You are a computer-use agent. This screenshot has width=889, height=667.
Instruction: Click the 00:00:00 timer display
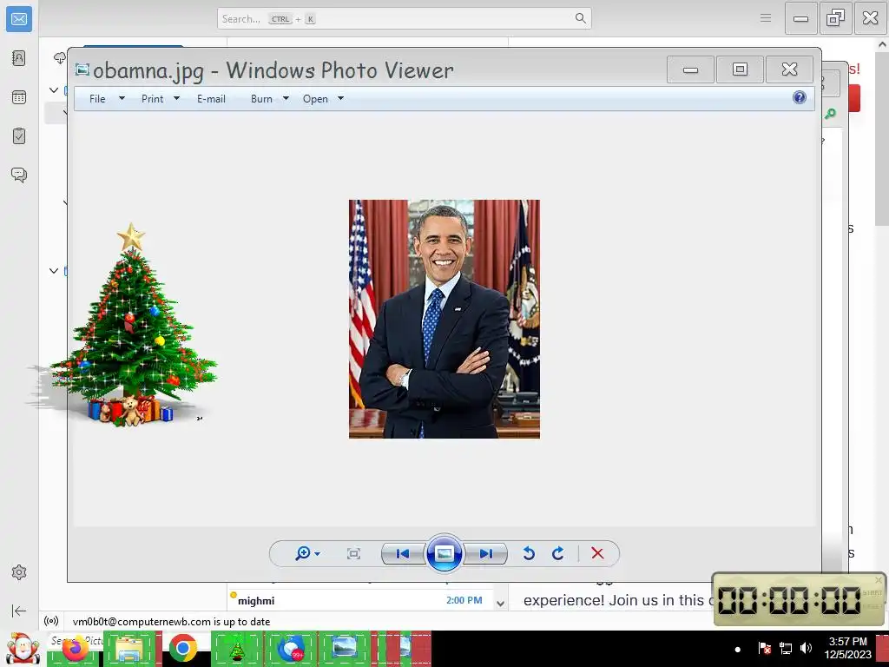tap(788, 600)
